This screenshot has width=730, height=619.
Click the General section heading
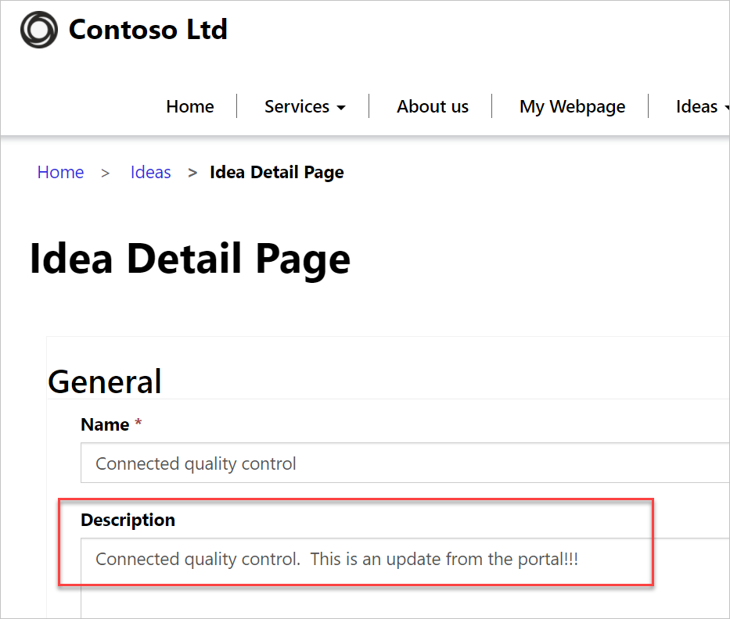(x=104, y=381)
